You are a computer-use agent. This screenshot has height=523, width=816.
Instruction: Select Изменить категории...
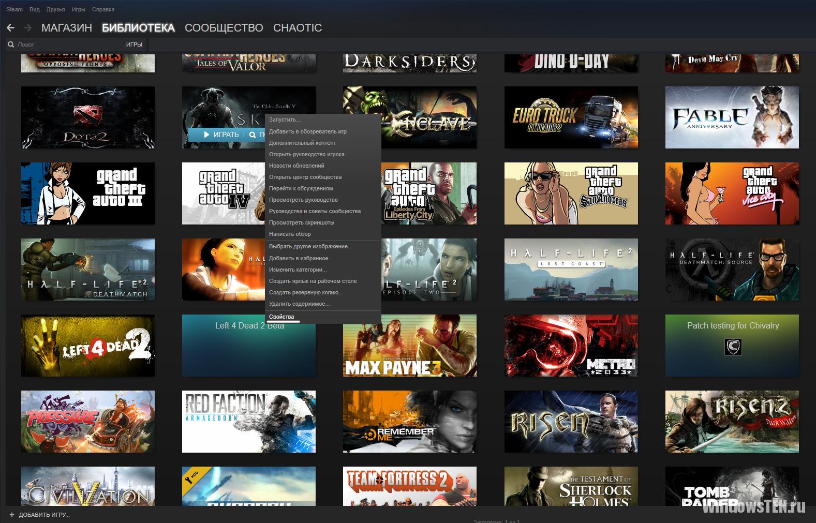coord(323,270)
